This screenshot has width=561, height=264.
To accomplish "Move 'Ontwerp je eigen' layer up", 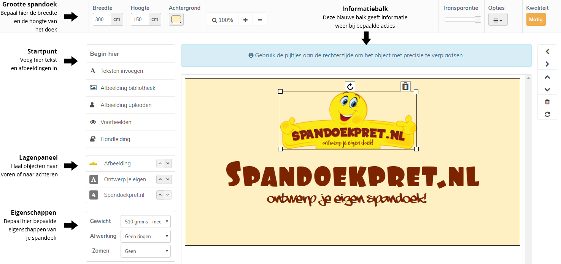I will [161, 179].
